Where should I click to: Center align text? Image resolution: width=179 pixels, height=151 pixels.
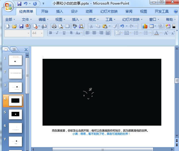[94, 33]
